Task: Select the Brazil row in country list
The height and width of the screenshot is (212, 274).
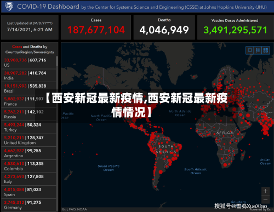Action: click(x=28, y=88)
